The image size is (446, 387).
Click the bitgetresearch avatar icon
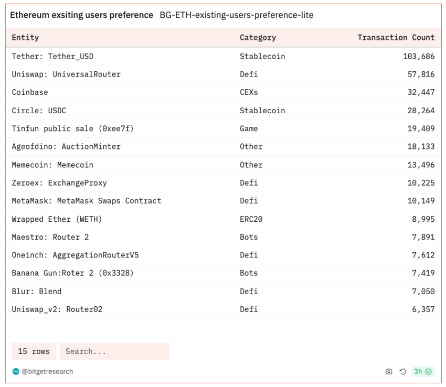point(15,372)
